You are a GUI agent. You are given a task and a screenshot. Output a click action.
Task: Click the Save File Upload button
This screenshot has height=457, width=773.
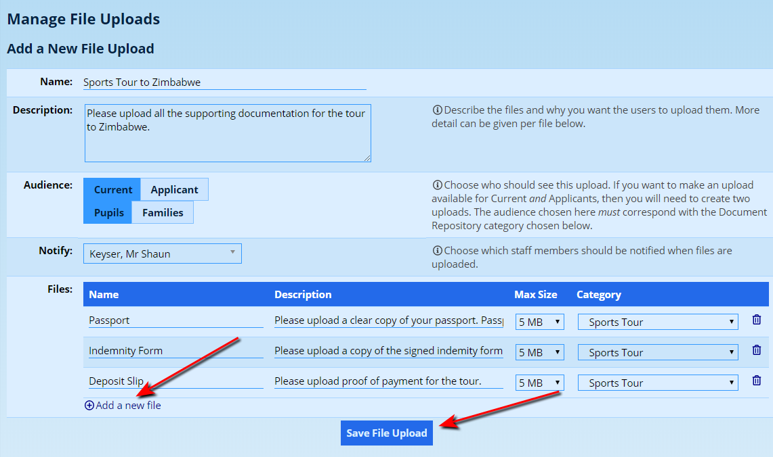click(x=386, y=433)
